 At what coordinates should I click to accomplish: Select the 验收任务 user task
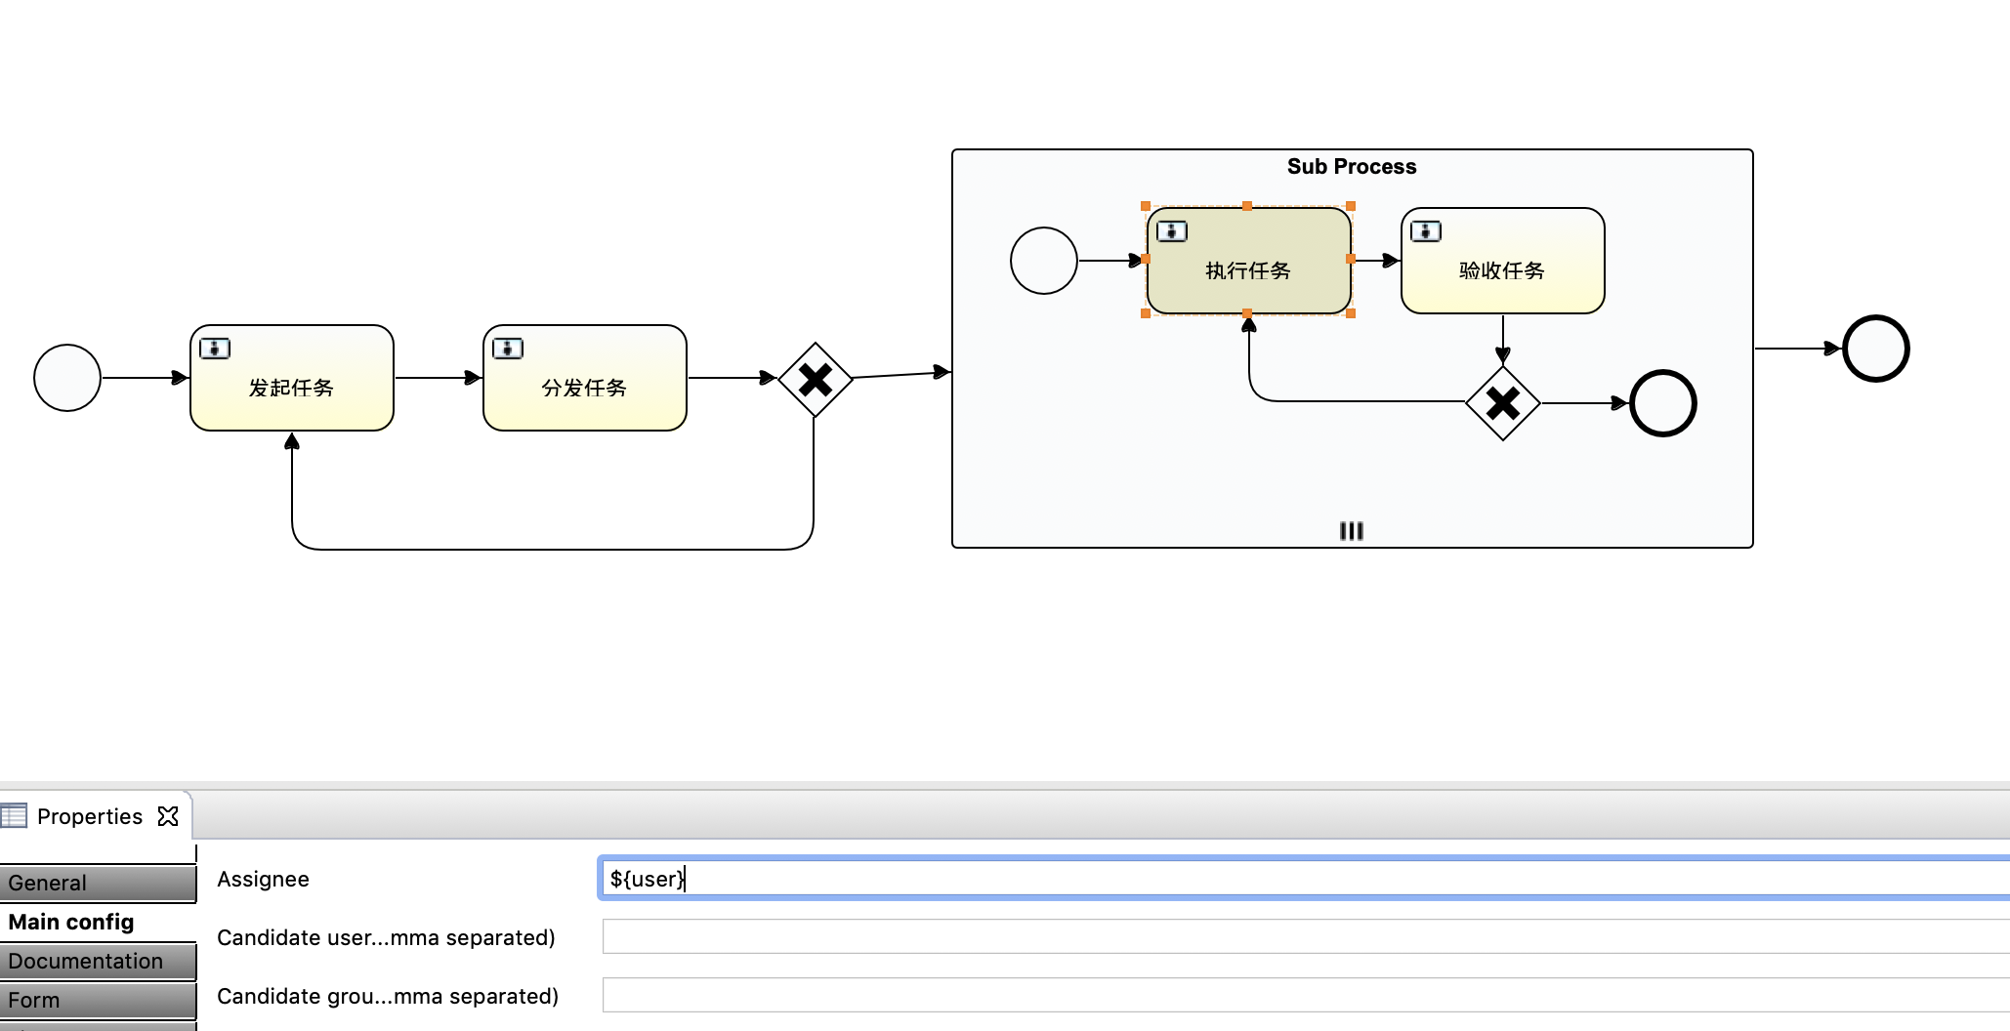pyautogui.click(x=1503, y=261)
